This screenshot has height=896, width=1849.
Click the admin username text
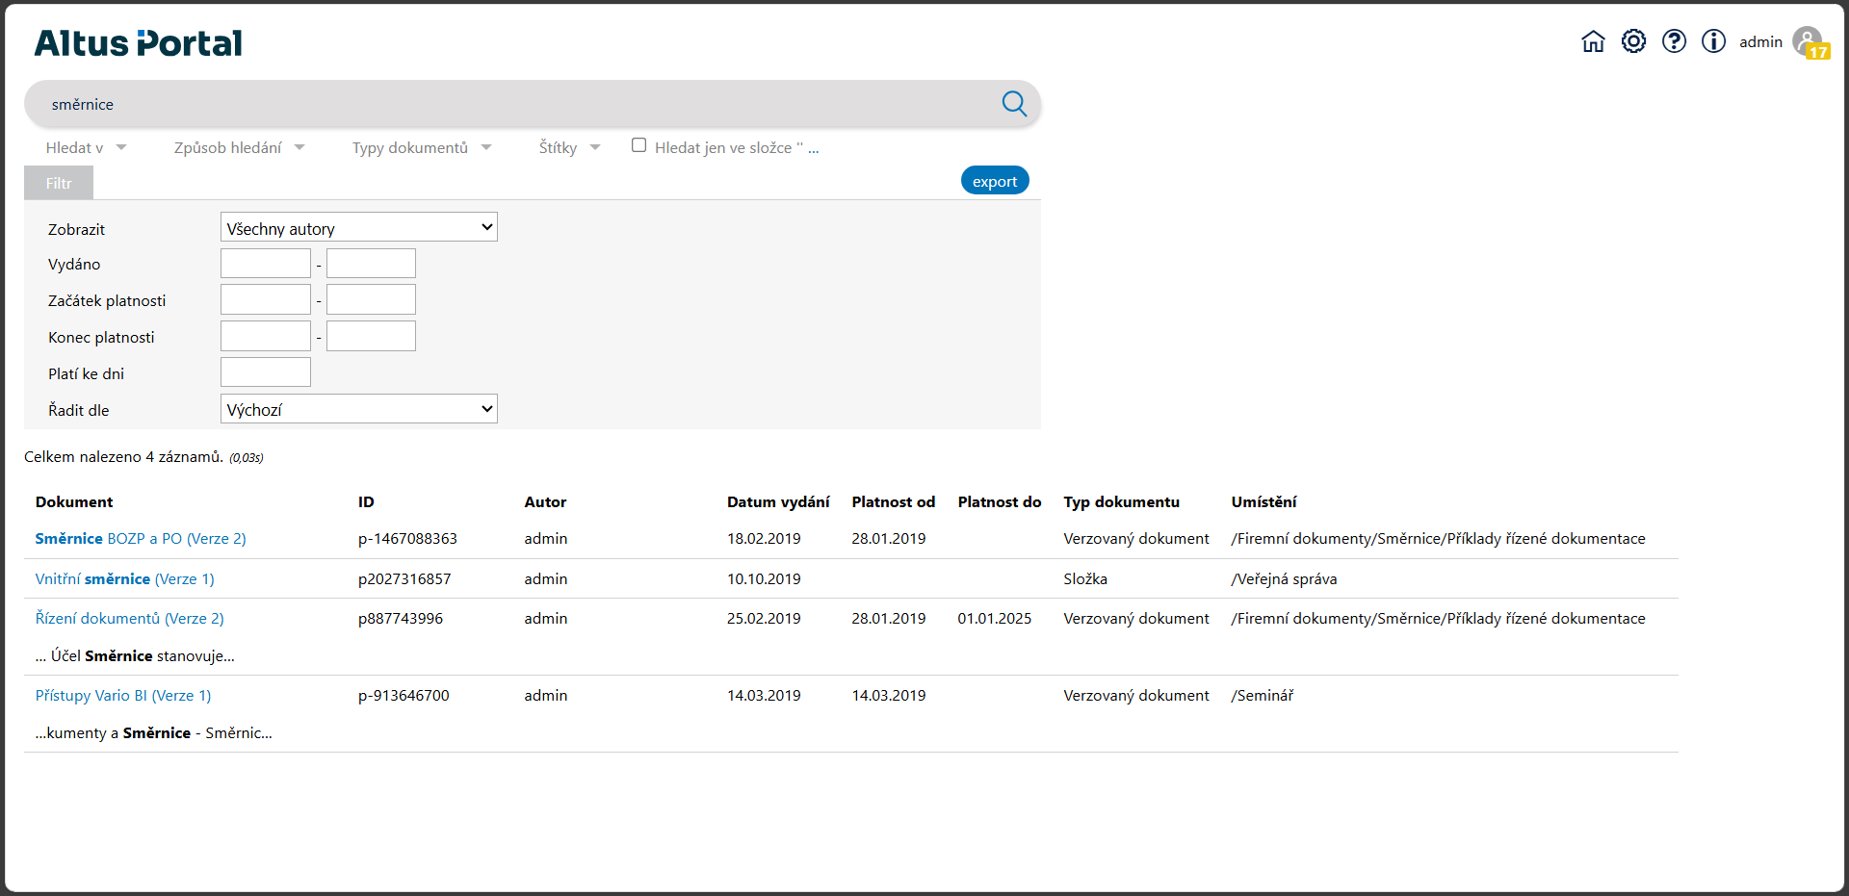(1760, 41)
